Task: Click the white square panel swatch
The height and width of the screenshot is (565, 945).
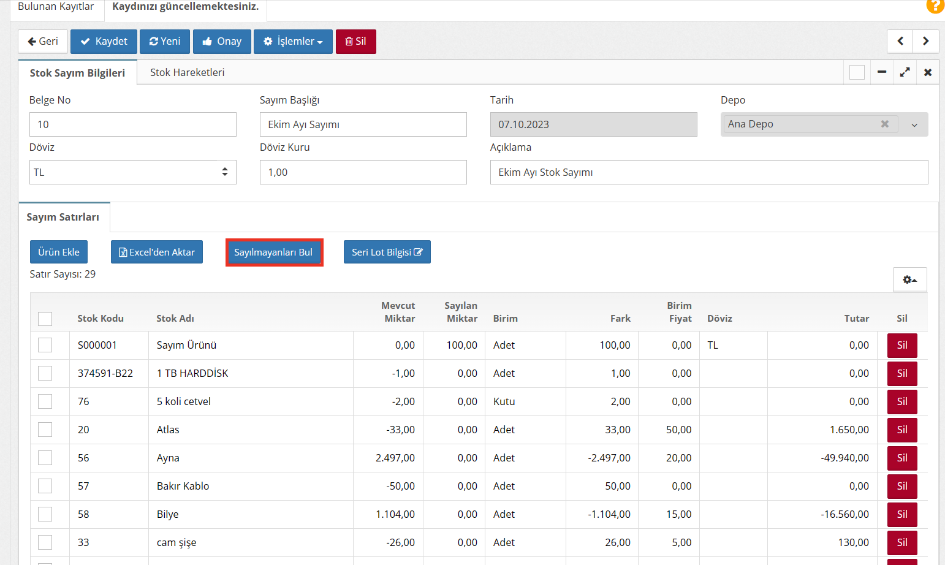Action: (x=857, y=72)
